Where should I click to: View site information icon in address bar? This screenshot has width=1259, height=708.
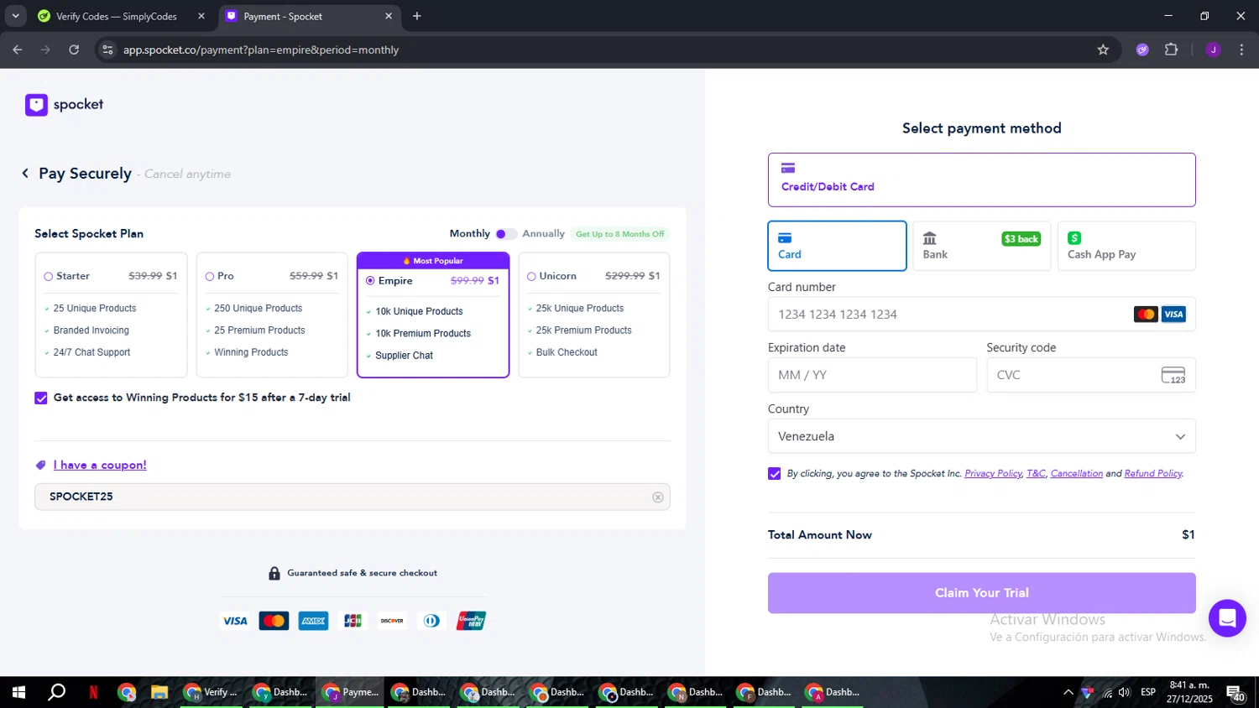pos(107,49)
